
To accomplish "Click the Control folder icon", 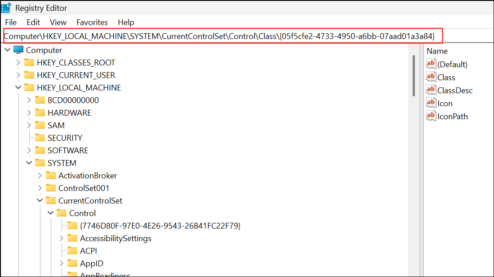I will pos(62,213).
